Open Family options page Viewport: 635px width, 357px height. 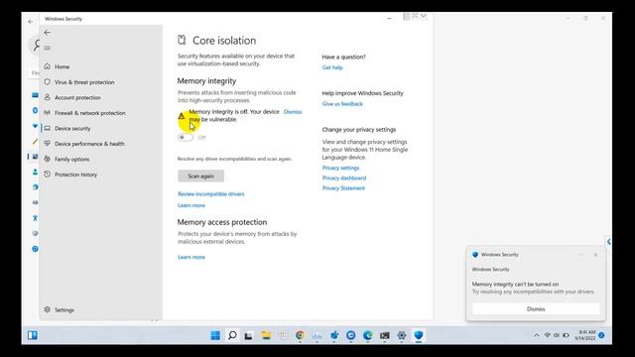click(71, 159)
